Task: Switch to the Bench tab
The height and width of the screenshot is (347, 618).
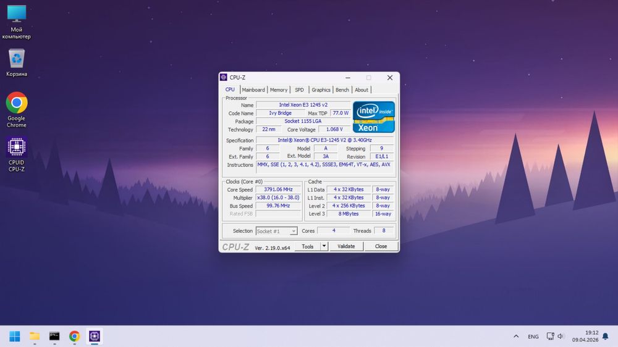Action: pyautogui.click(x=342, y=90)
